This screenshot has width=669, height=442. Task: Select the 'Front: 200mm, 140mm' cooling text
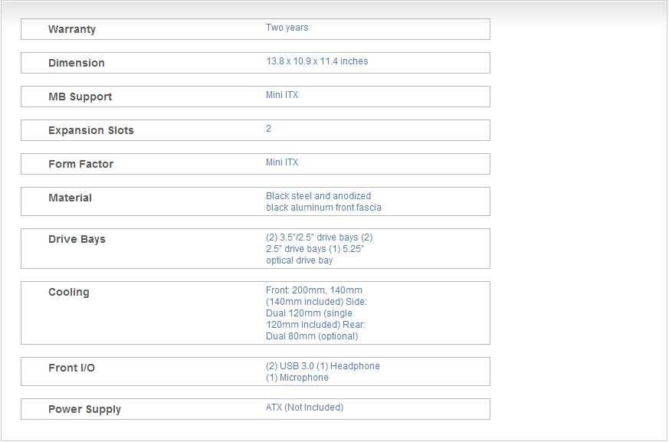click(x=314, y=290)
